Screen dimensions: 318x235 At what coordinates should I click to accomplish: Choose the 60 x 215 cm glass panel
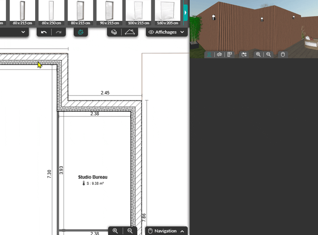tap(22, 12)
